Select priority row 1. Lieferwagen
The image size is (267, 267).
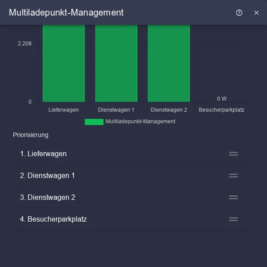[130, 154]
